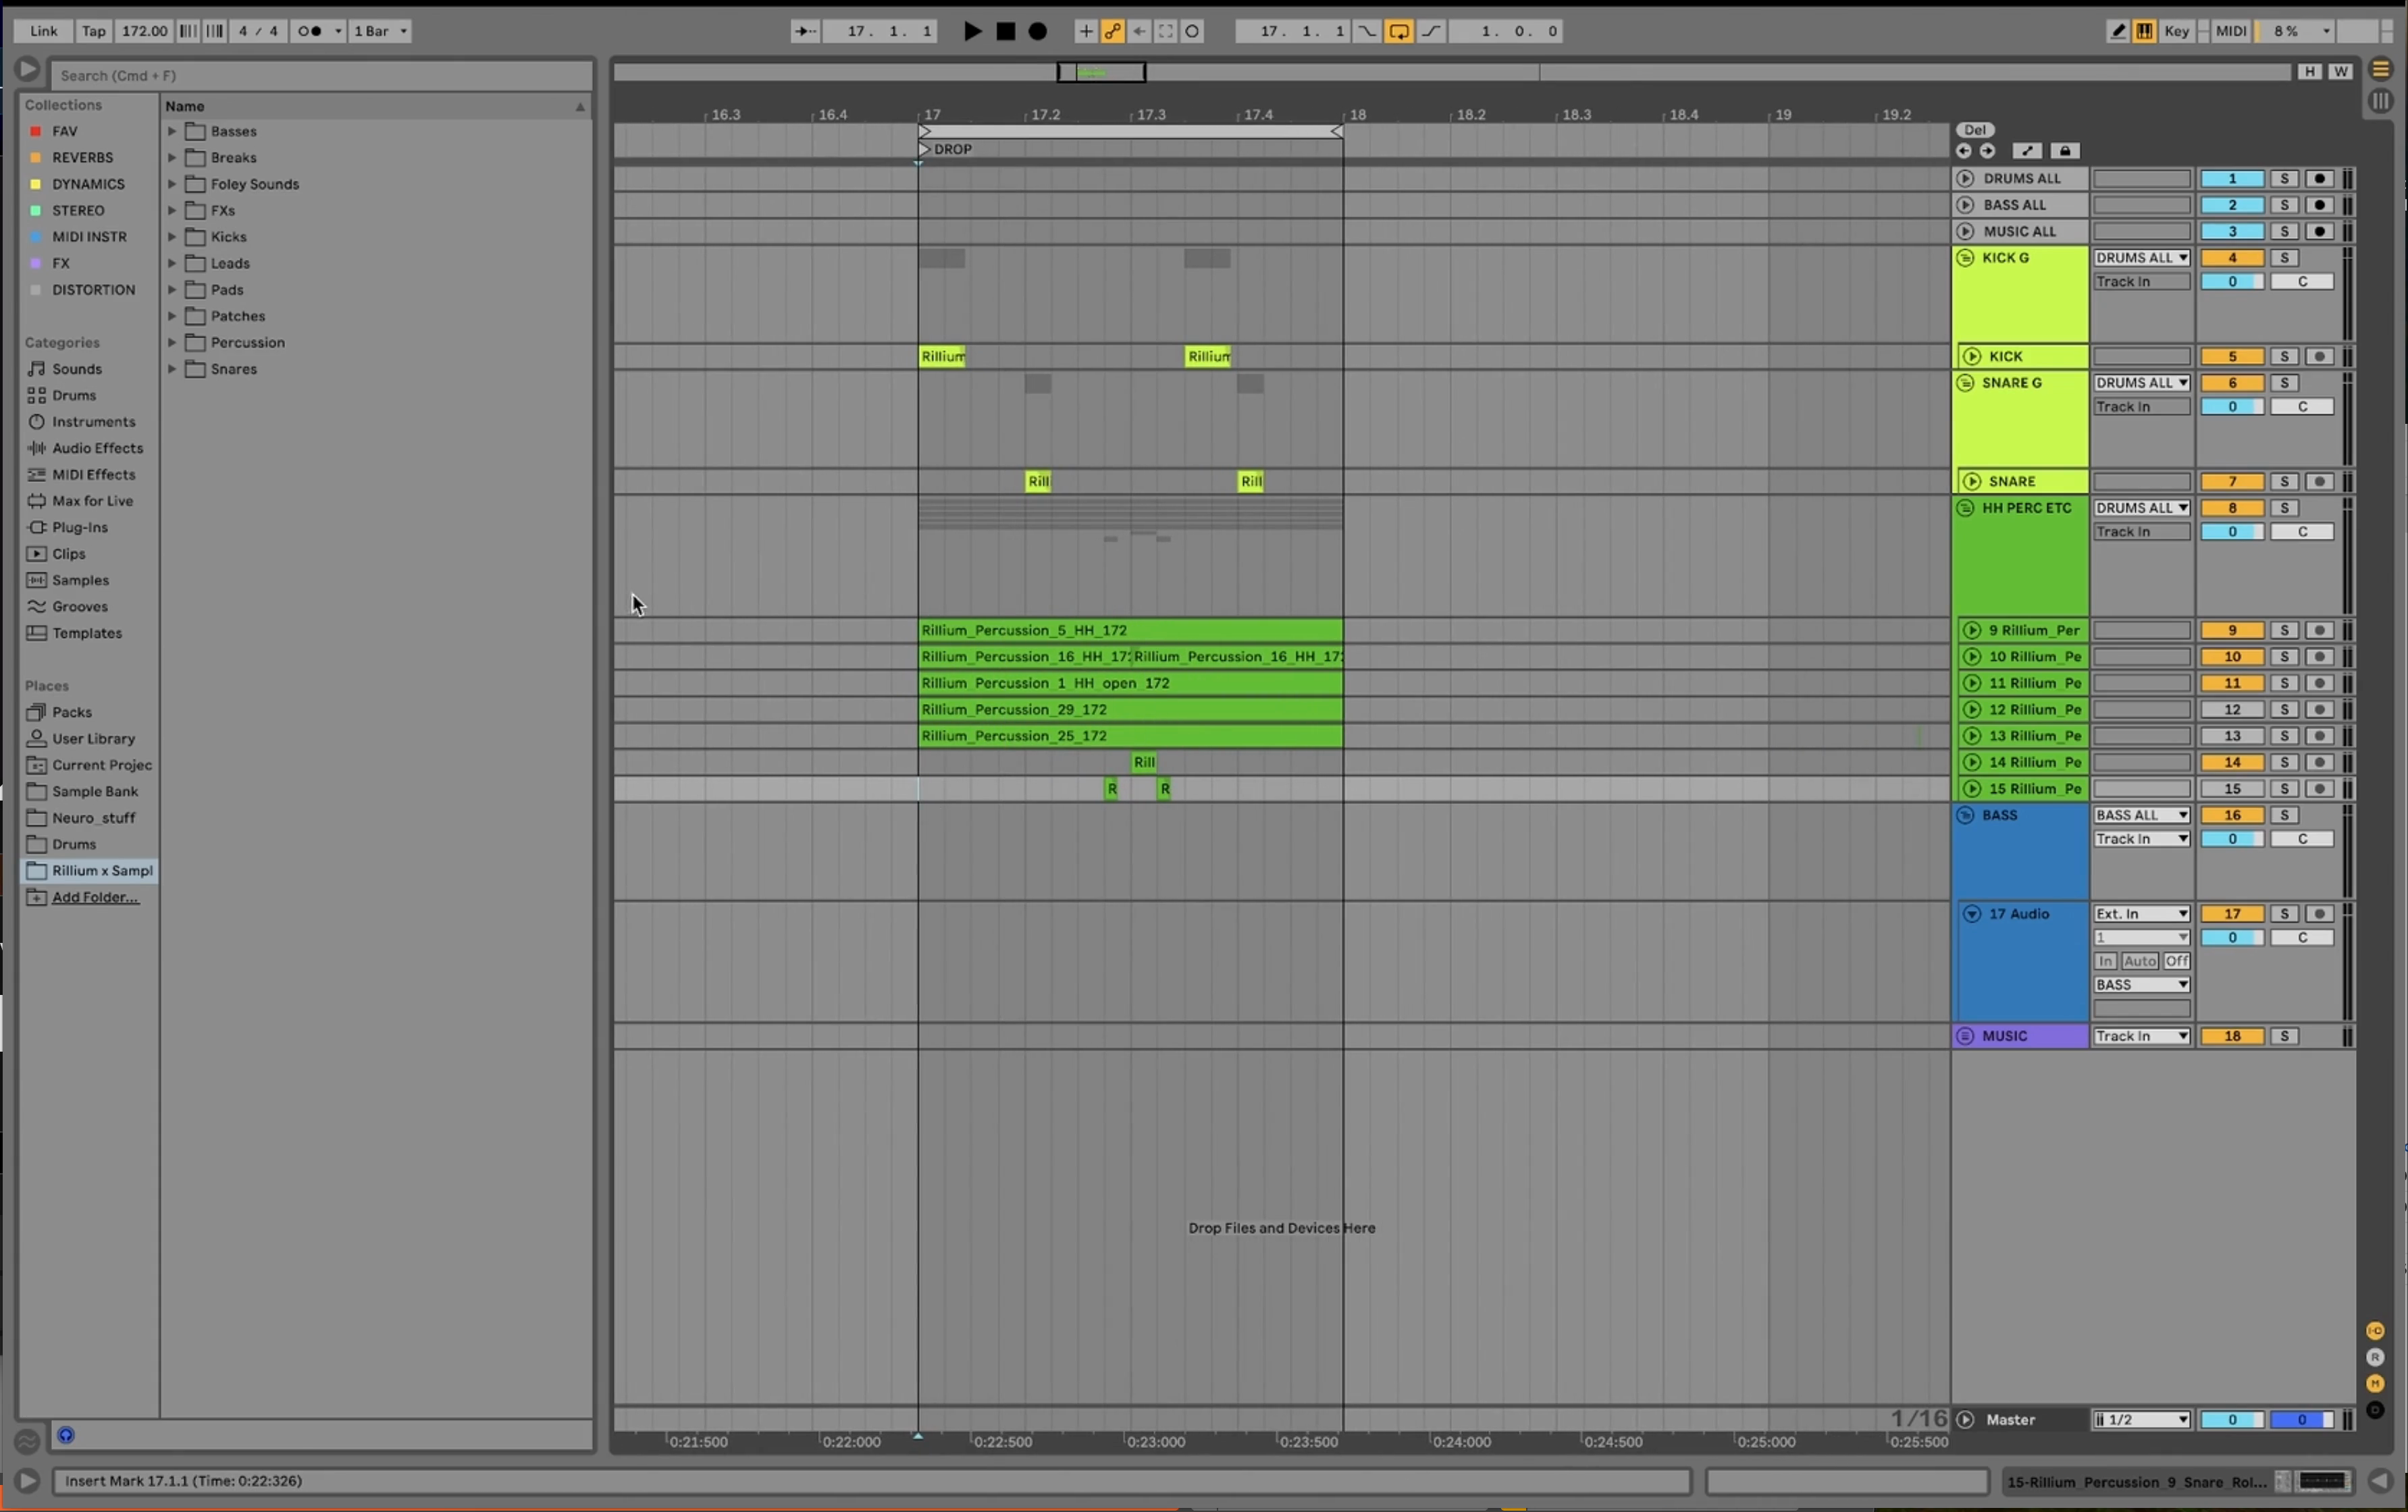The image size is (2408, 1512).
Task: Click the Arrangement Record button
Action: (1038, 31)
